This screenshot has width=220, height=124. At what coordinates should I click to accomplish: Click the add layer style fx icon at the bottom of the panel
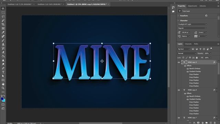194,123
